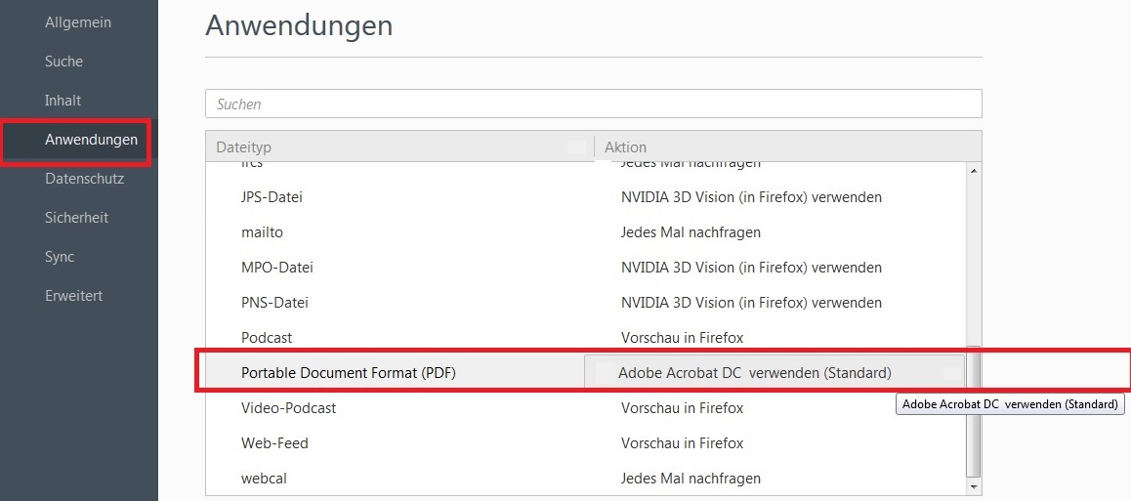Switch to the Sicherheit section
Viewport: 1131px width, 501px height.
click(x=76, y=217)
